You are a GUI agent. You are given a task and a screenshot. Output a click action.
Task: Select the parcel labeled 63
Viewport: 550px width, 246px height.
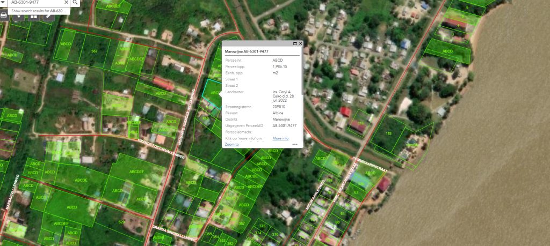click(356, 192)
